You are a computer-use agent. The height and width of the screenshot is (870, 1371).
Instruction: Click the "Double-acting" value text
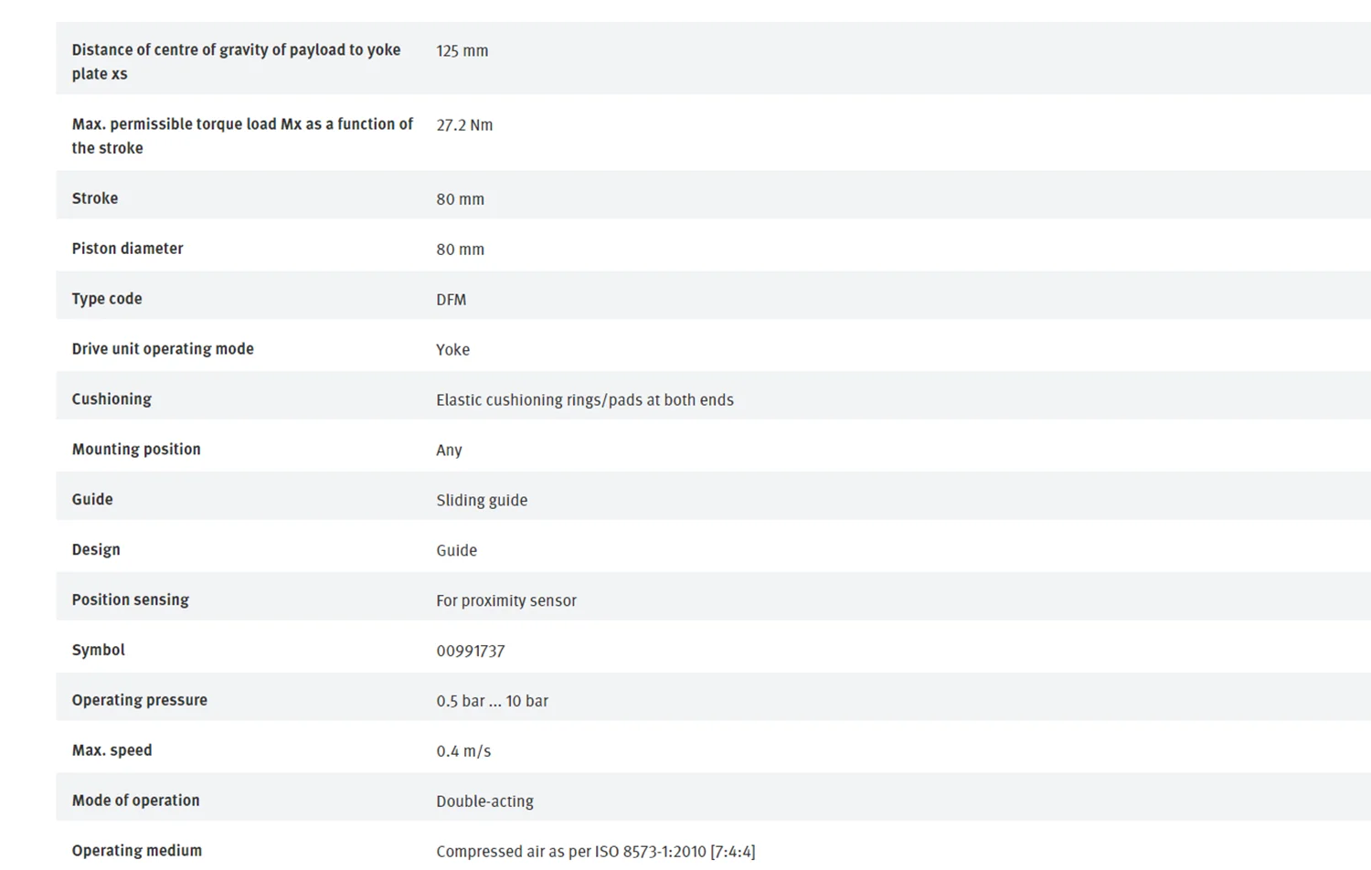coord(484,801)
